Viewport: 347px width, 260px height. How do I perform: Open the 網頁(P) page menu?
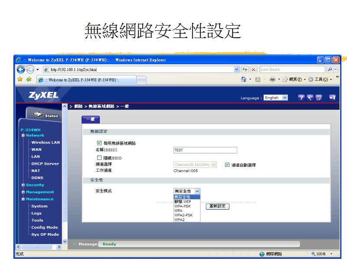[295, 79]
